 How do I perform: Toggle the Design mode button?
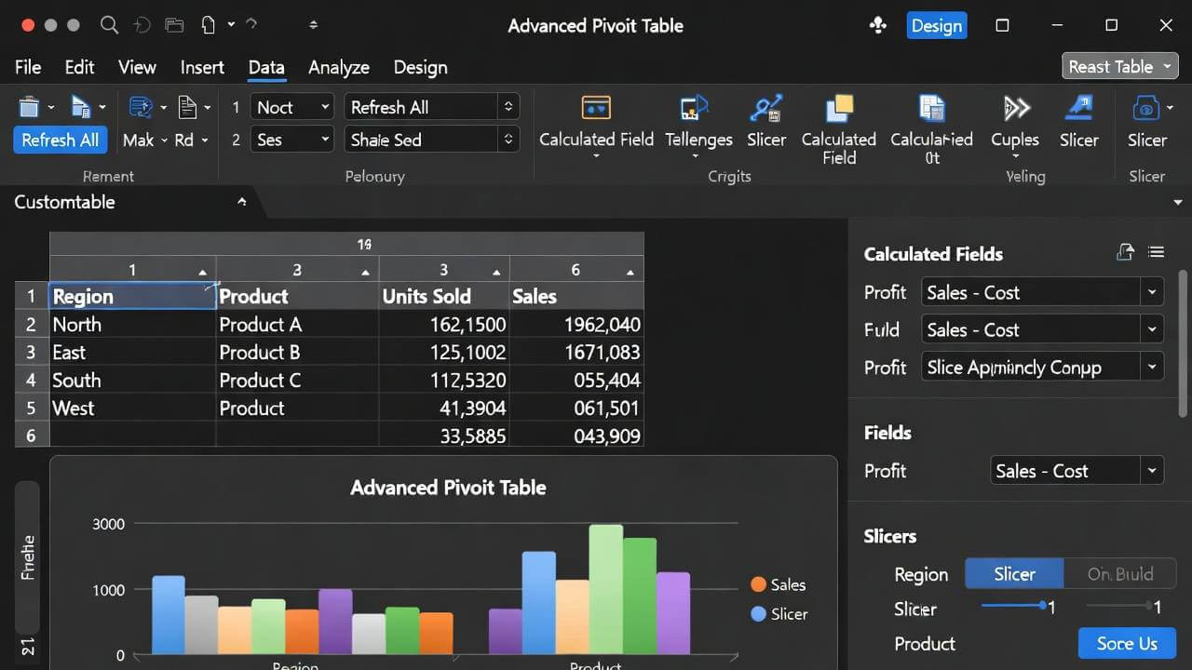(937, 25)
